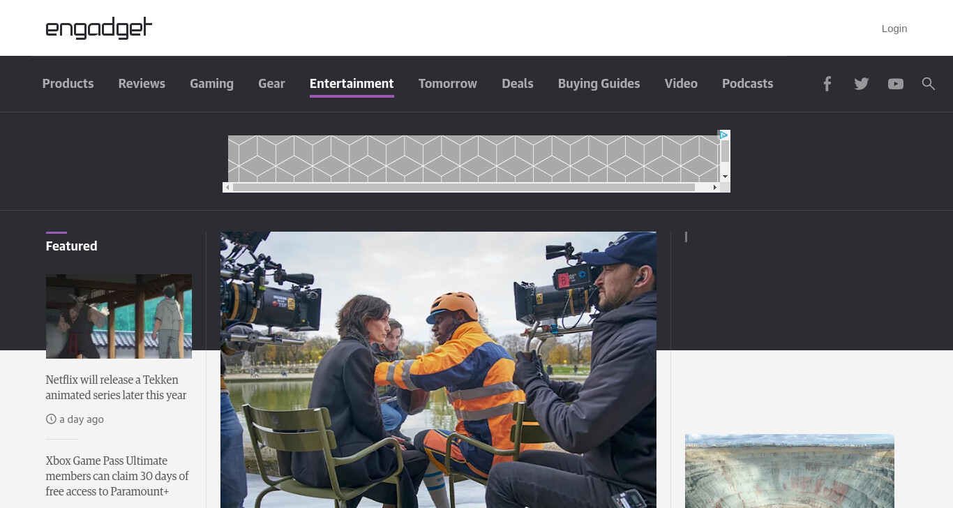Click the Login link
Viewport: 953px width, 508px height.
pos(894,29)
